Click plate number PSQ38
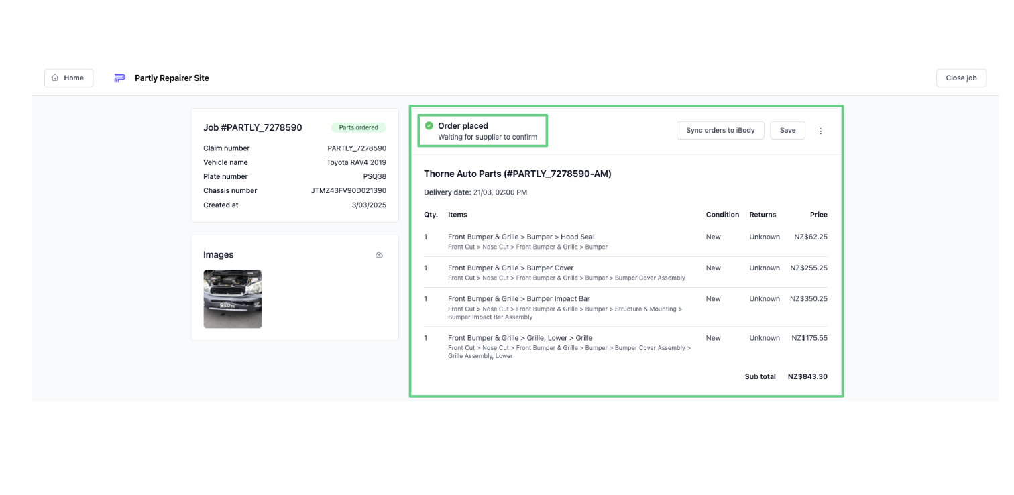 (x=375, y=176)
